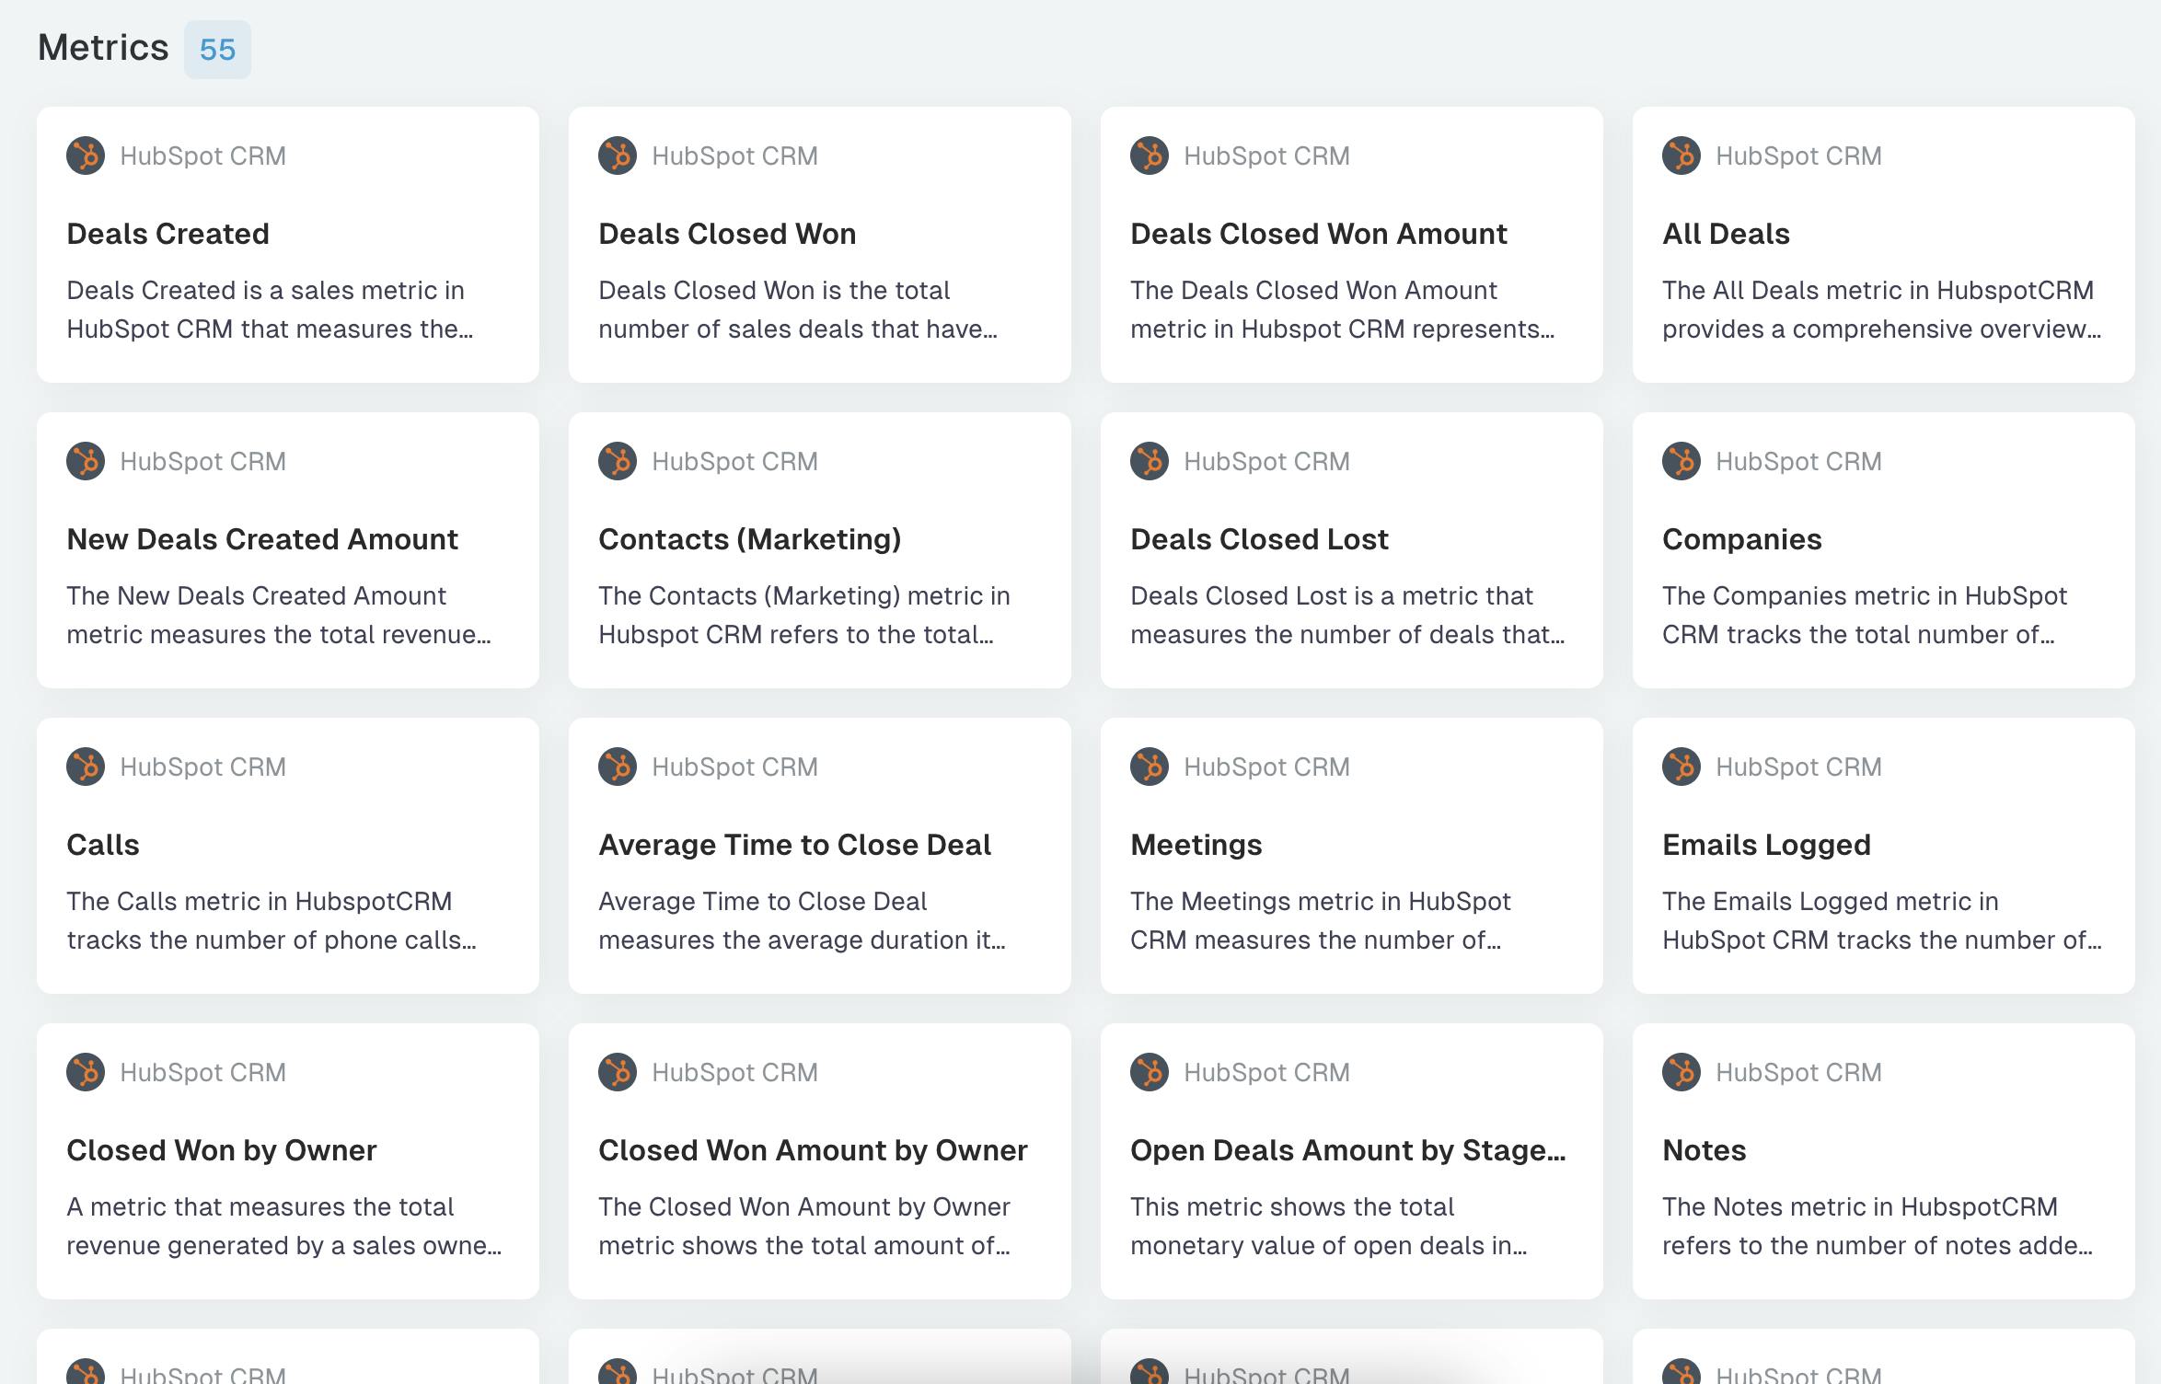Click the Closed Won by Owner description
The height and width of the screenshot is (1384, 2161).
tap(284, 1226)
